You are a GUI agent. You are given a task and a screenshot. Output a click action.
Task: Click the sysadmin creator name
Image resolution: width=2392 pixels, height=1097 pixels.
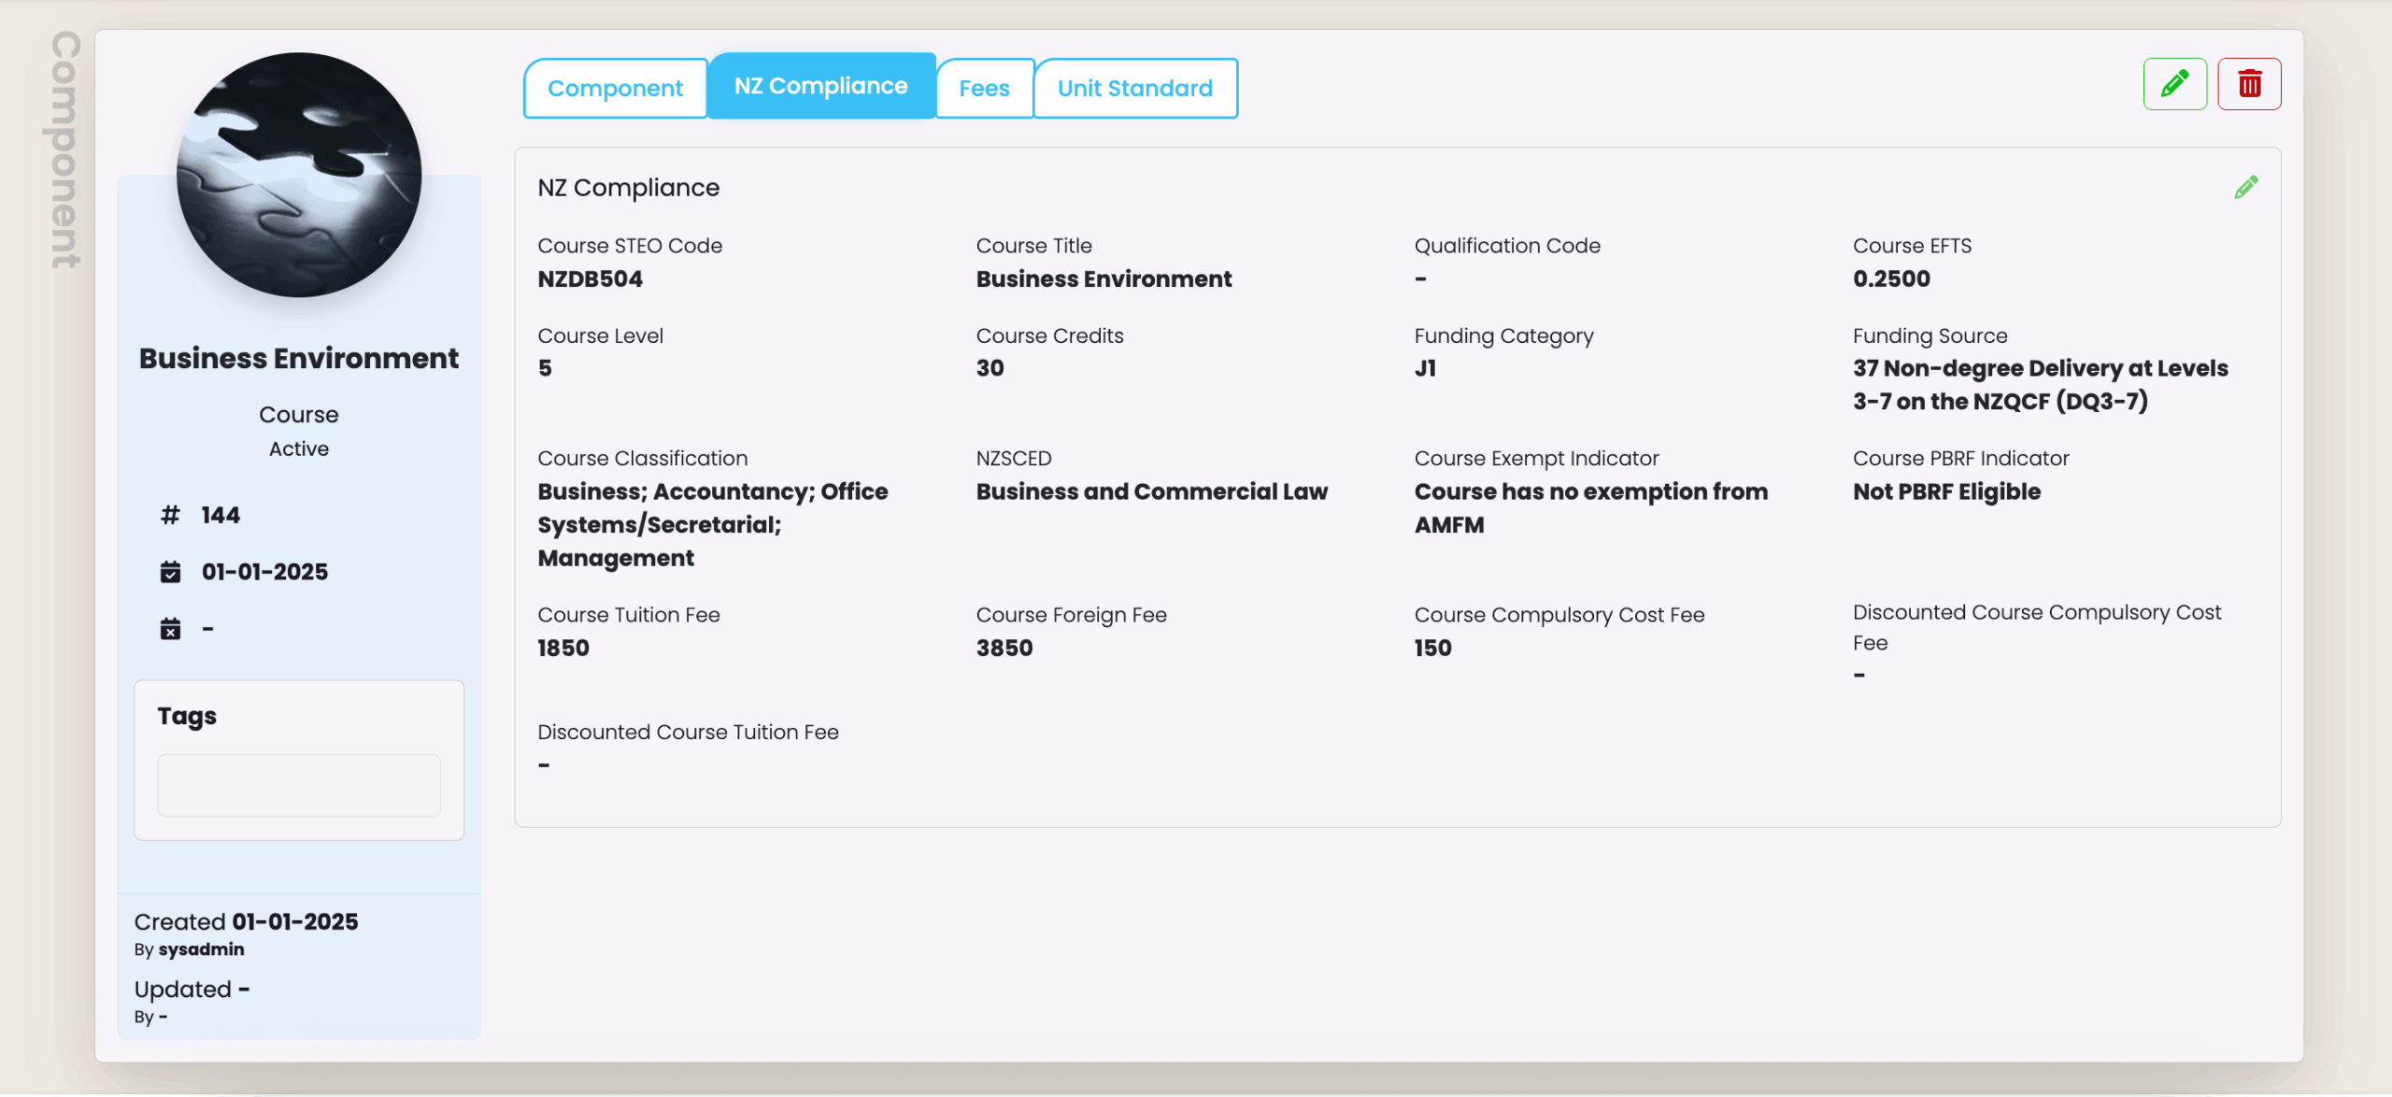click(x=201, y=949)
